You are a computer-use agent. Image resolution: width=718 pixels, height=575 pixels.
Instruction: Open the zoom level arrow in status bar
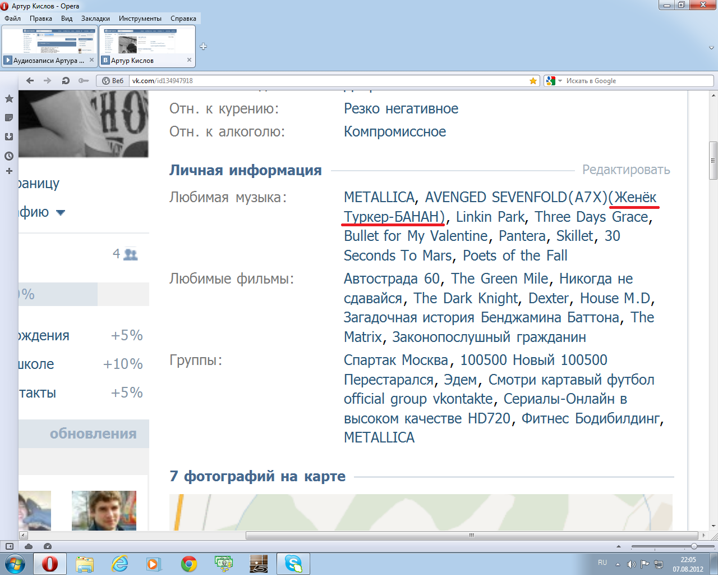[x=619, y=546]
